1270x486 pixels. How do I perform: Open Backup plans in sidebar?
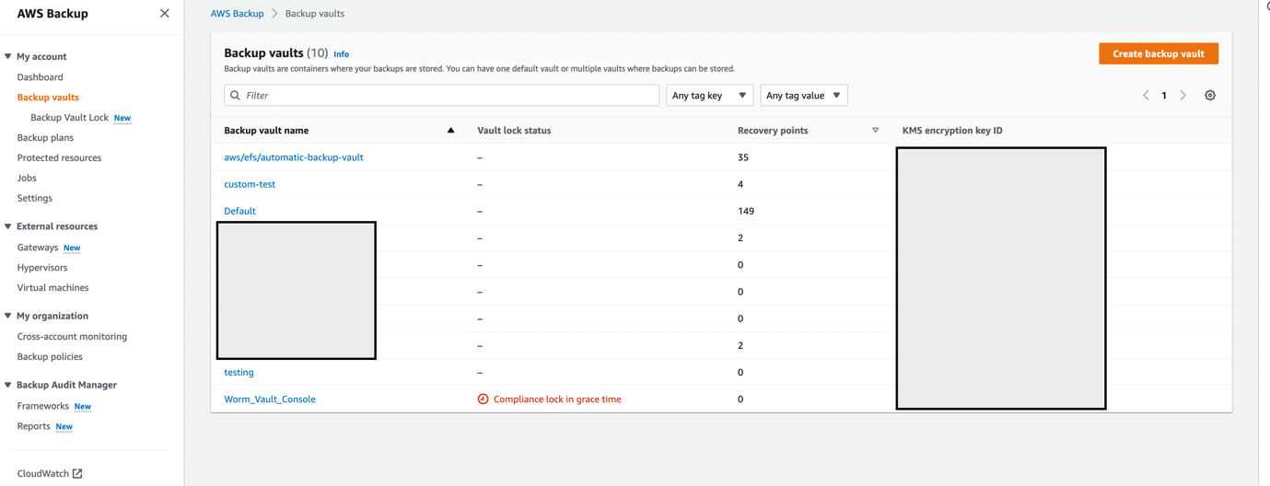45,138
